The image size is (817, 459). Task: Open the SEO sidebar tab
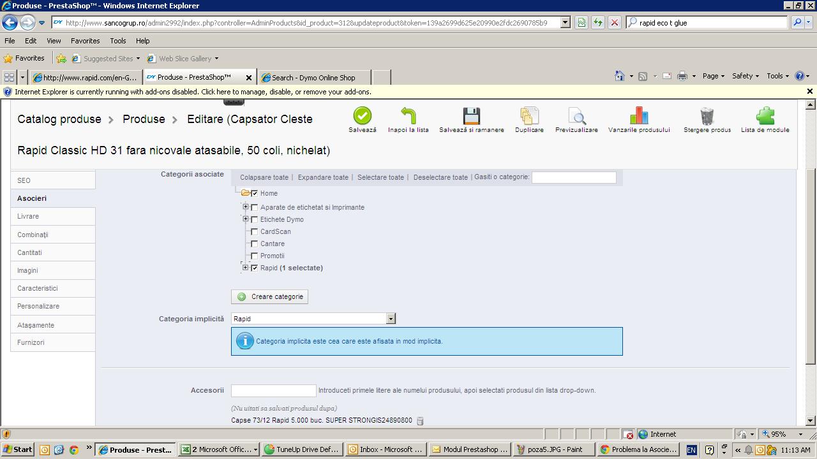(x=53, y=180)
